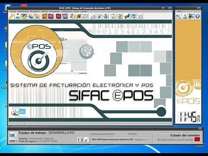Open the Movimientos menu
The image size is (208, 156).
point(35,11)
